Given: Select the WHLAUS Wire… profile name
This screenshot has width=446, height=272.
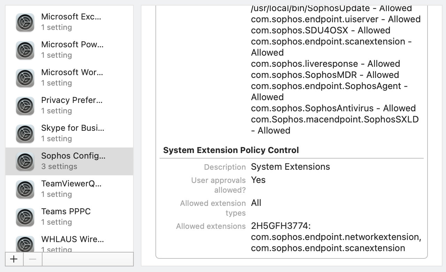Looking at the screenshot, I should pyautogui.click(x=73, y=239).
